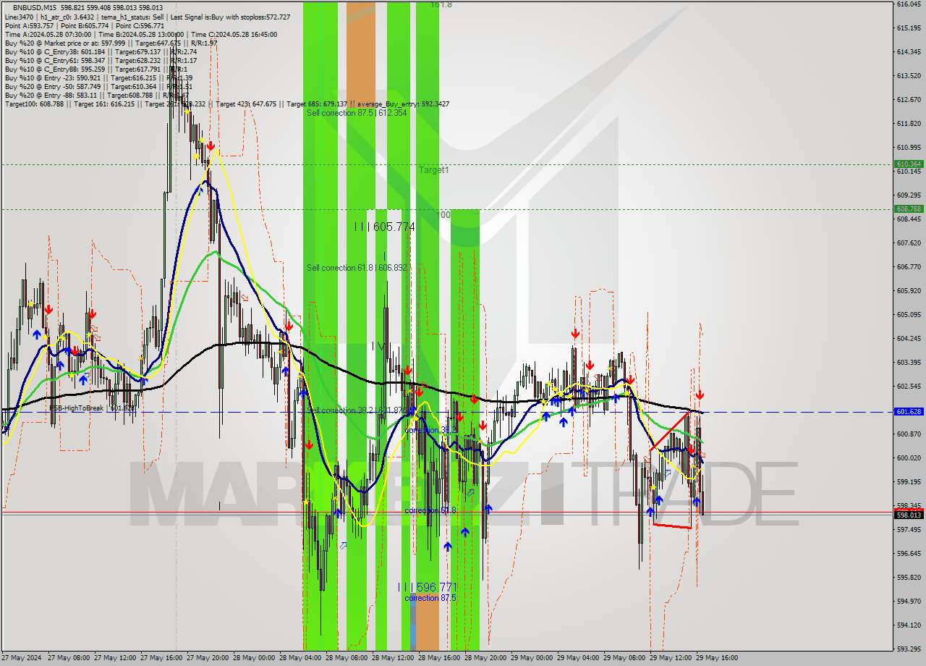
Task: Click the 'Buy %10 @ Entry -23: 590.921' line
Action: 98,77
